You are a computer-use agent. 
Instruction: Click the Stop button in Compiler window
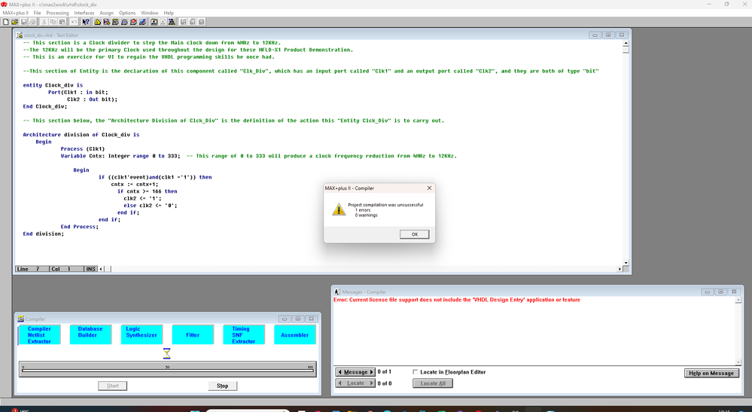[222, 386]
